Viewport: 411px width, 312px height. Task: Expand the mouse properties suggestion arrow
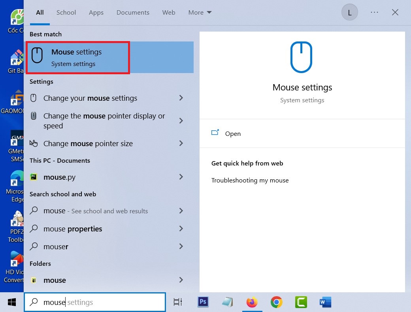(x=181, y=229)
